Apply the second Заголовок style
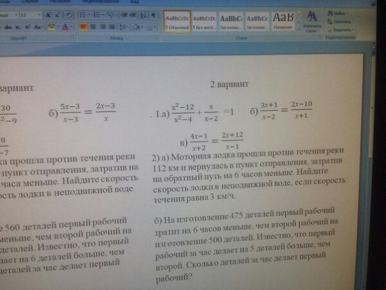 click(x=257, y=22)
